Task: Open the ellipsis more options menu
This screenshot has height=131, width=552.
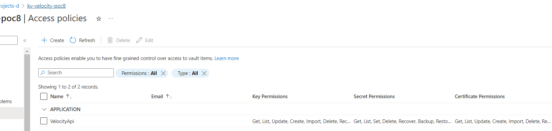Action: (111, 19)
